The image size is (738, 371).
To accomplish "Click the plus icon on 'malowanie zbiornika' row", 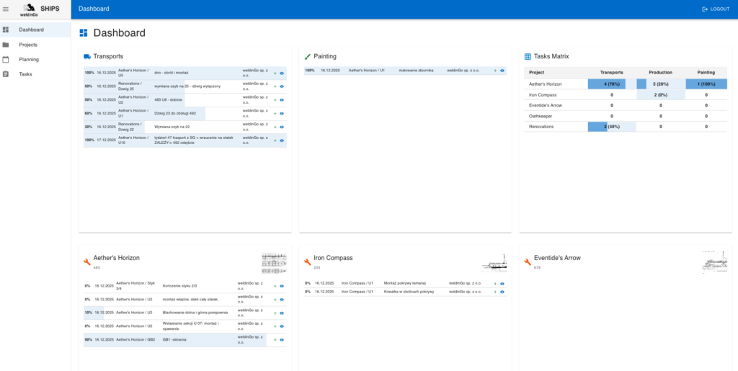I will coord(495,71).
